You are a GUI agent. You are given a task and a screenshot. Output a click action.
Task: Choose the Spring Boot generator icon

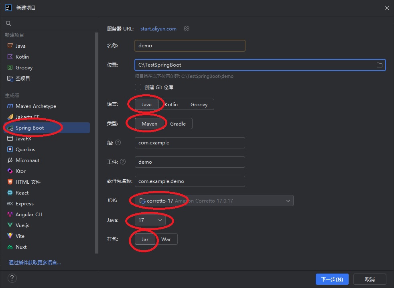pyautogui.click(x=10, y=128)
